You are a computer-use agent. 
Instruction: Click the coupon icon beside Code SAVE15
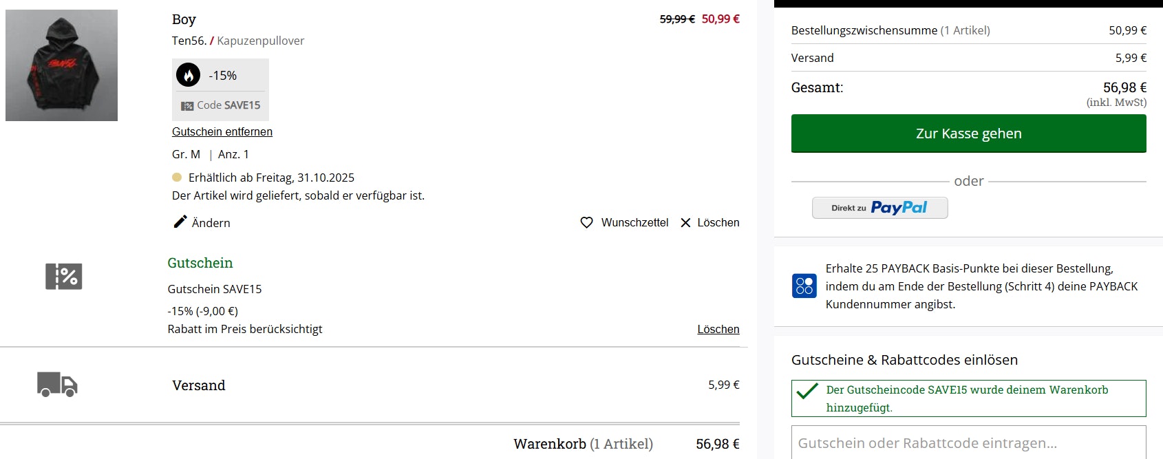click(187, 106)
